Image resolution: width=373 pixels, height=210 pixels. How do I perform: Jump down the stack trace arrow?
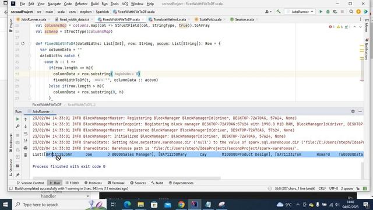[26, 127]
